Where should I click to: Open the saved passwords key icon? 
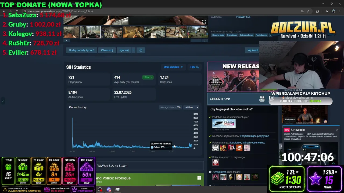pyautogui.click(x=302, y=11)
